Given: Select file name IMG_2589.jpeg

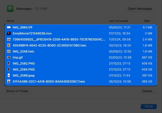Looking at the screenshot, I should click(23, 75).
